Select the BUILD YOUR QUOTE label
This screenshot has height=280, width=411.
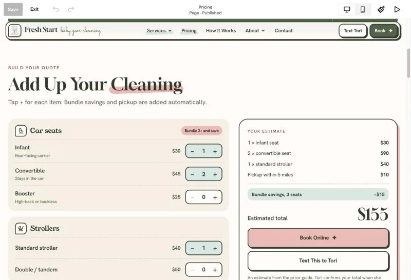34,68
